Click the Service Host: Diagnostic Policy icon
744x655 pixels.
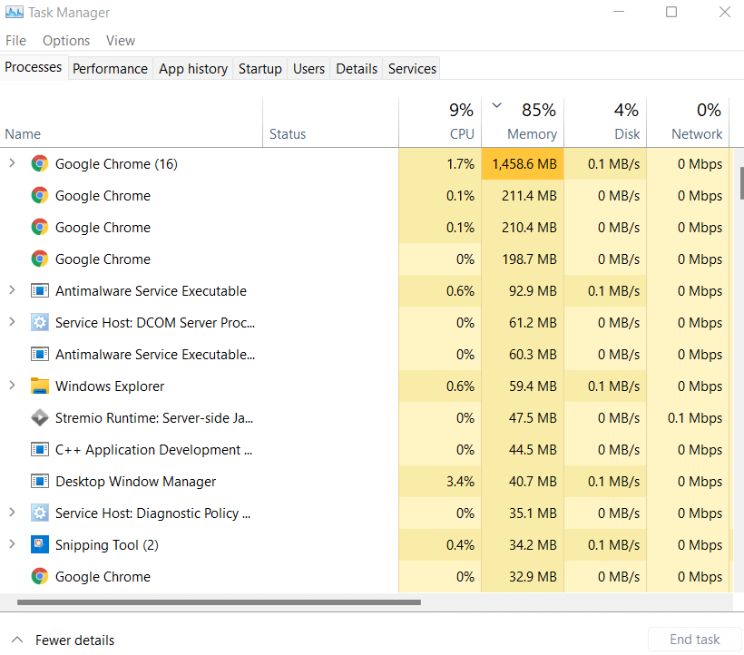pos(39,513)
